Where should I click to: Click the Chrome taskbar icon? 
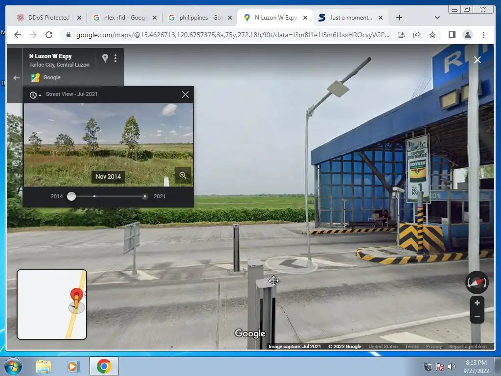(x=104, y=366)
